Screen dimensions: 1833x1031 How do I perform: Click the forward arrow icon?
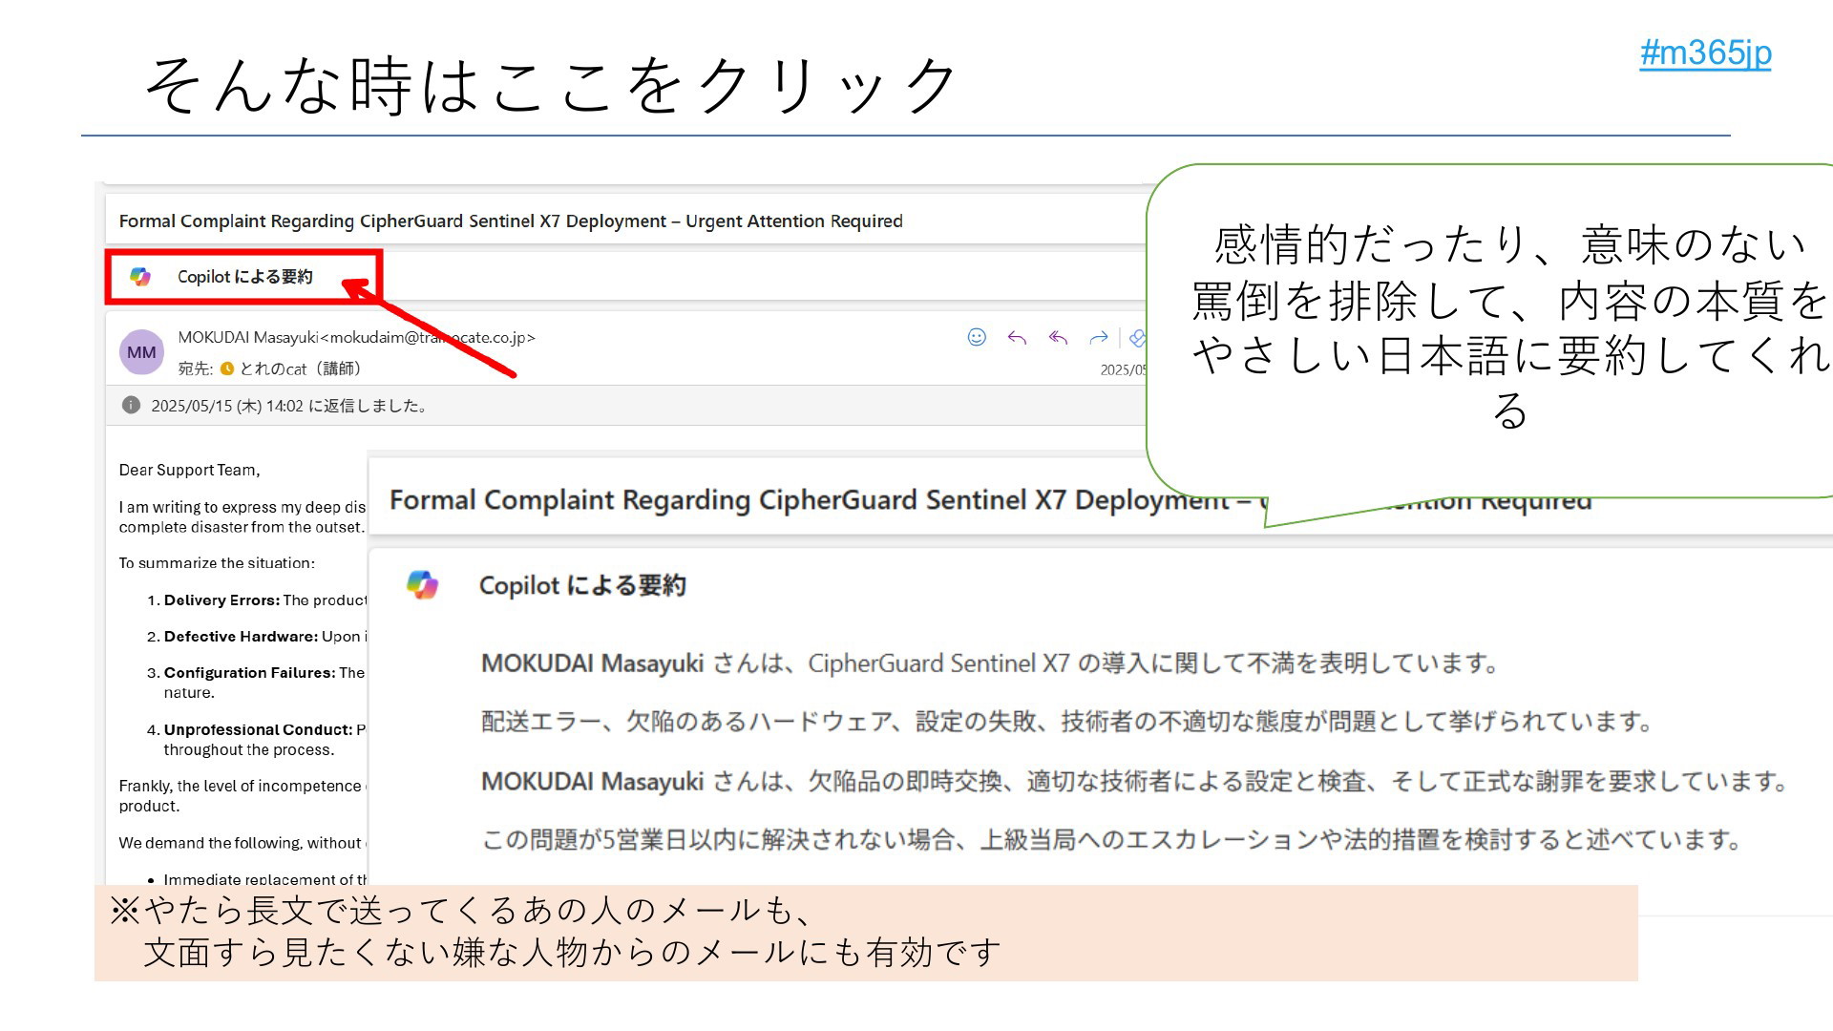coord(1099,337)
